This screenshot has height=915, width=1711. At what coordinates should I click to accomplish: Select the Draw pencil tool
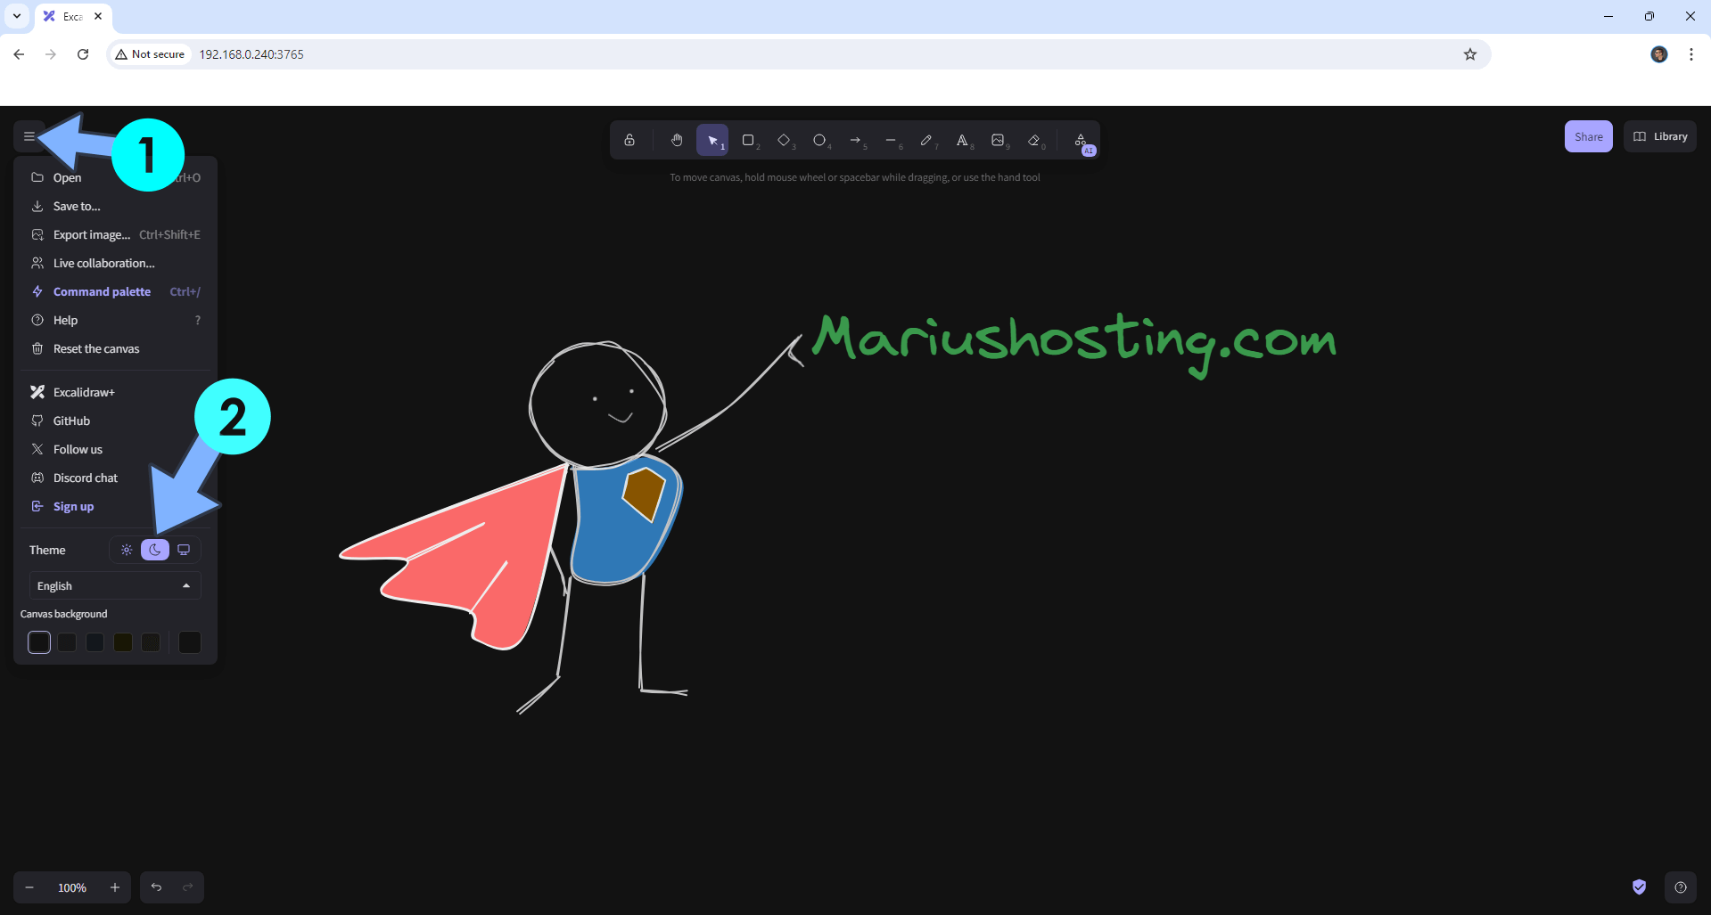tap(926, 140)
